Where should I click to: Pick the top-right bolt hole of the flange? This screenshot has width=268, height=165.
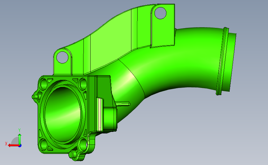(x=83, y=84)
